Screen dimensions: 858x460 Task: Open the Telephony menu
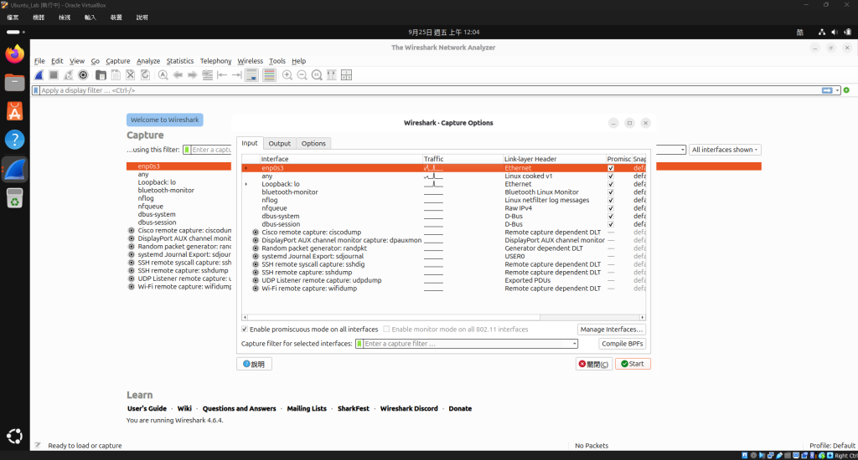tap(215, 61)
